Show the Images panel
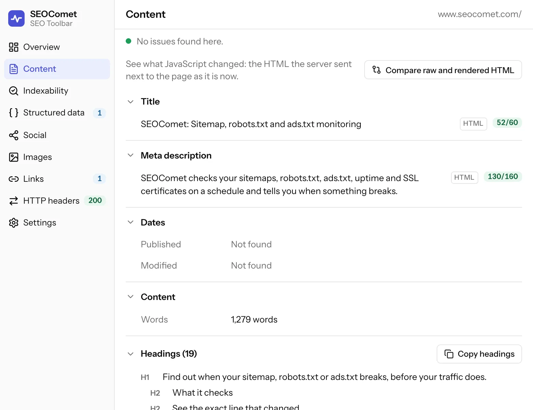The height and width of the screenshot is (410, 533). click(57, 157)
